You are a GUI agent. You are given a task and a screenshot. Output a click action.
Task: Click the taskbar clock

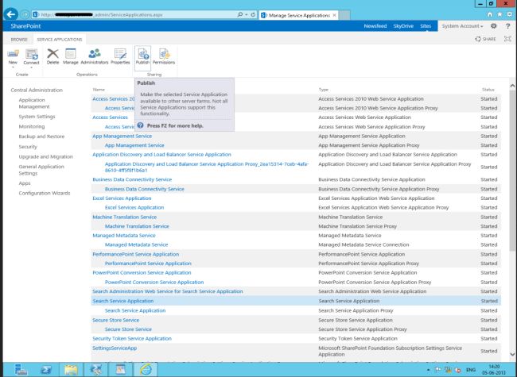[x=494, y=369]
